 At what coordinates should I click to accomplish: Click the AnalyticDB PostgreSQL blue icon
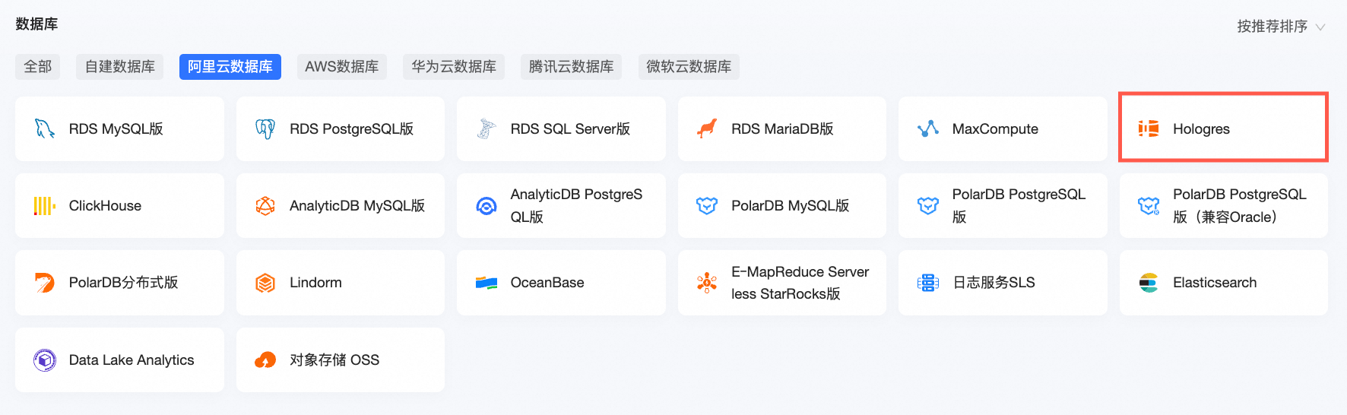(x=486, y=206)
